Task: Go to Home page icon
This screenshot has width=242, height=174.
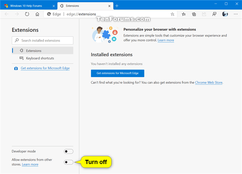Action: point(37,14)
